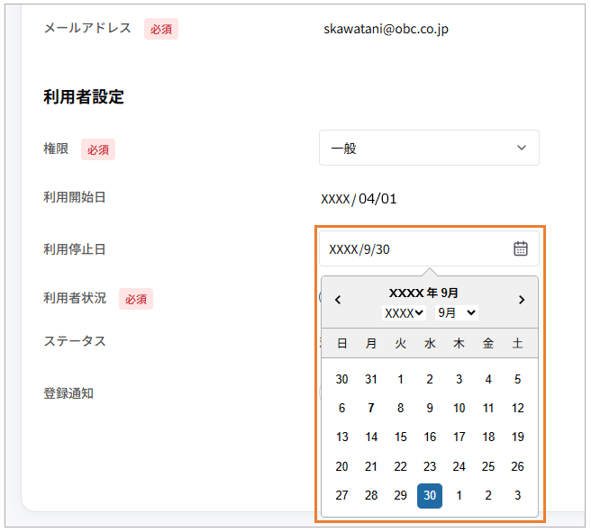Select day 24 in the calendar
Viewport: 591px width, 532px height.
[x=459, y=466]
